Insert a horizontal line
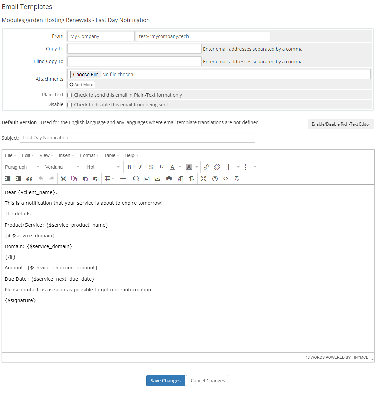Screen dimensions: 376x394 coord(123,179)
